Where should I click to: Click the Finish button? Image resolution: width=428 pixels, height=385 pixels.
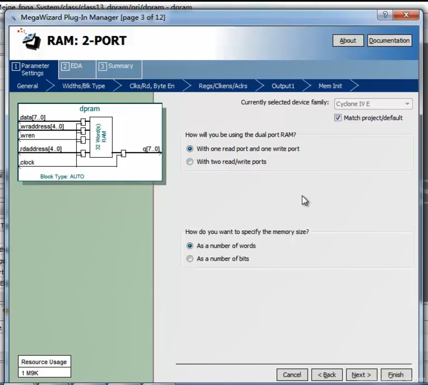396,375
